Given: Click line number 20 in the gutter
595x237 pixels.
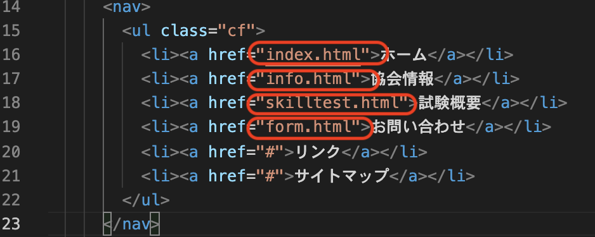Looking at the screenshot, I should [10, 152].
